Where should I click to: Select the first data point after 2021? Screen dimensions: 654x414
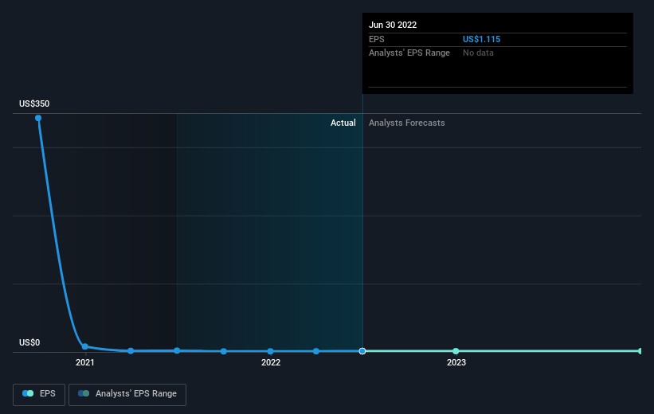click(131, 350)
